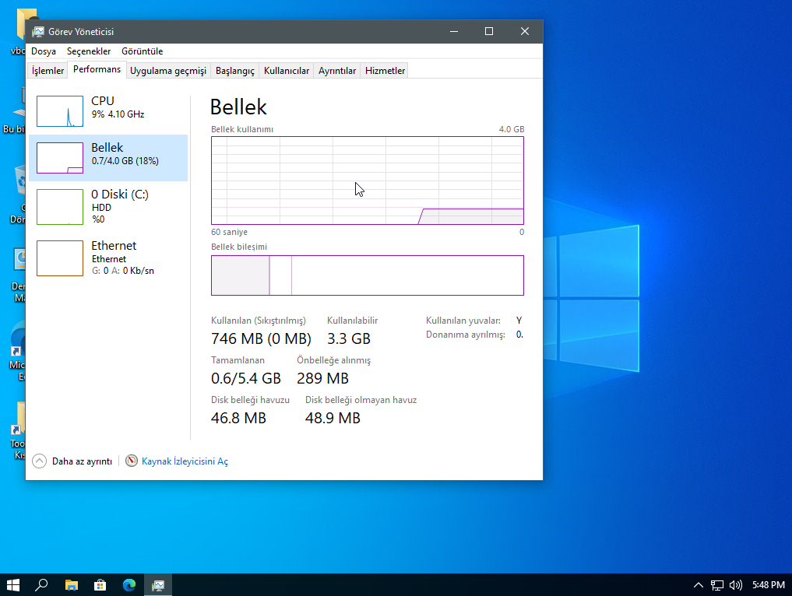Image resolution: width=792 pixels, height=596 pixels.
Task: Click the Bellek kullanımı usage graph
Action: coord(368,181)
